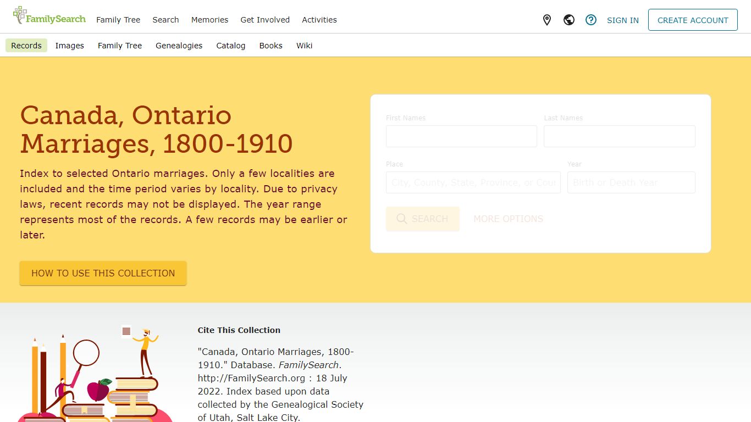This screenshot has height=422, width=751.
Task: Open the globe language selector icon
Action: (569, 20)
